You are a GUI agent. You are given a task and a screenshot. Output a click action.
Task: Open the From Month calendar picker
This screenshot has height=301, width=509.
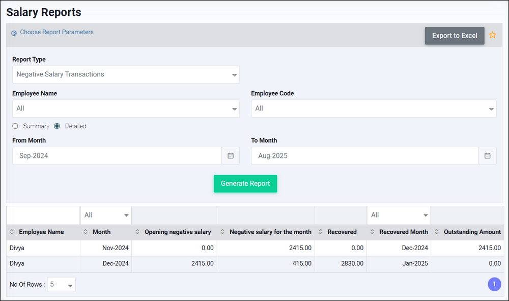231,156
